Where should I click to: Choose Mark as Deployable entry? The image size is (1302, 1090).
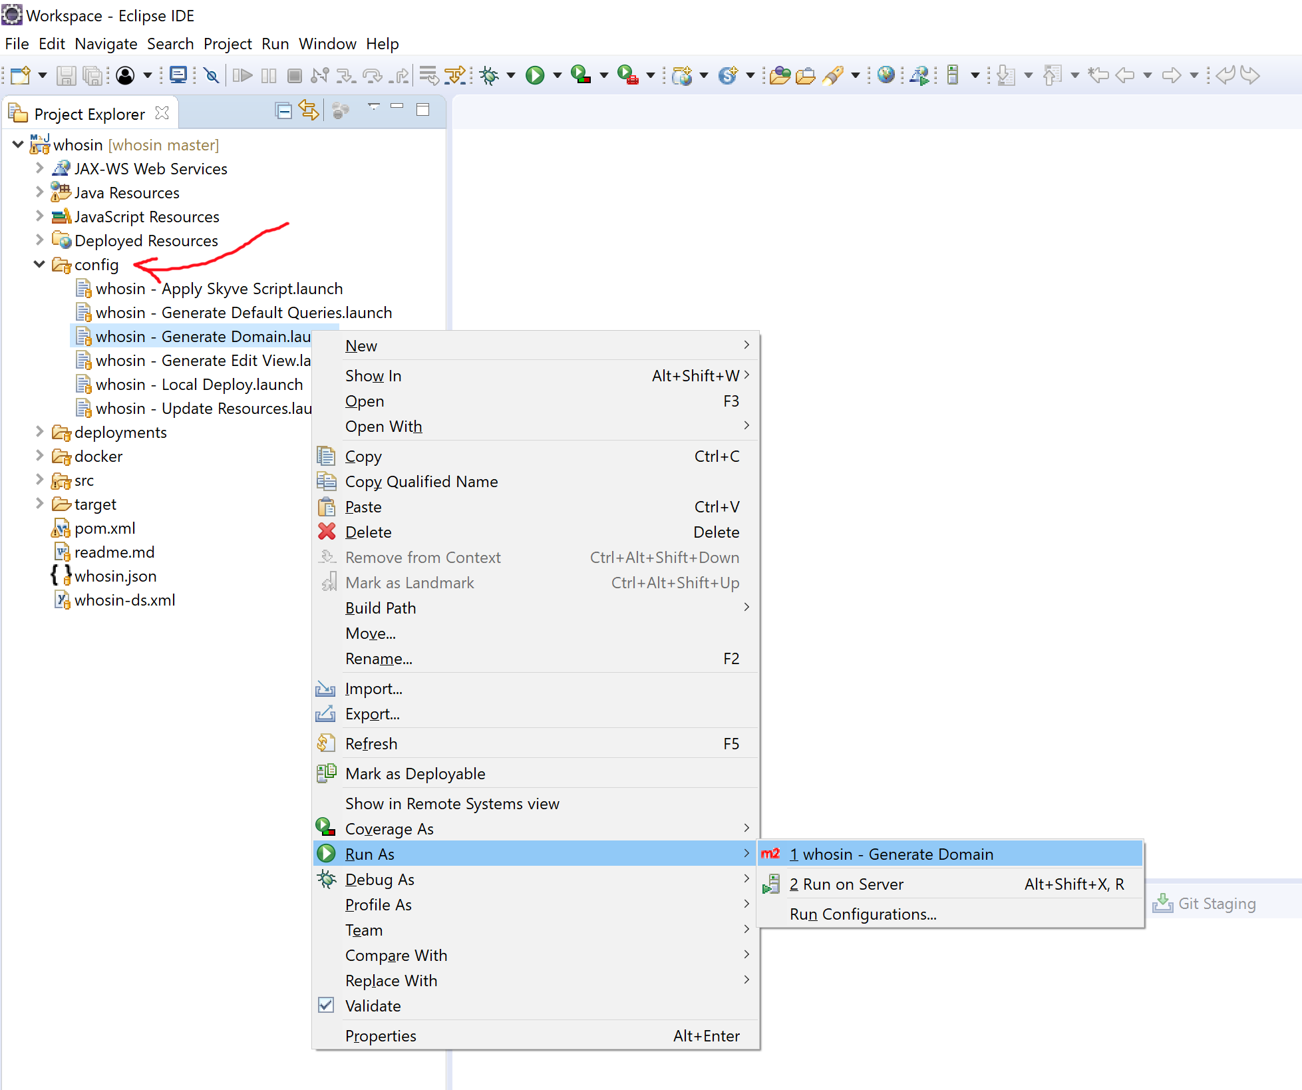[x=536, y=773]
